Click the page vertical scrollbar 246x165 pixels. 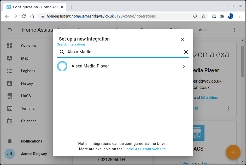pyautogui.click(x=243, y=61)
